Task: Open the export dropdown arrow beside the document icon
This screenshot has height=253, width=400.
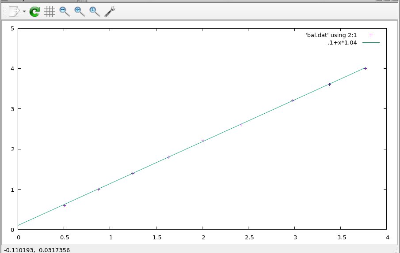Action: click(24, 11)
